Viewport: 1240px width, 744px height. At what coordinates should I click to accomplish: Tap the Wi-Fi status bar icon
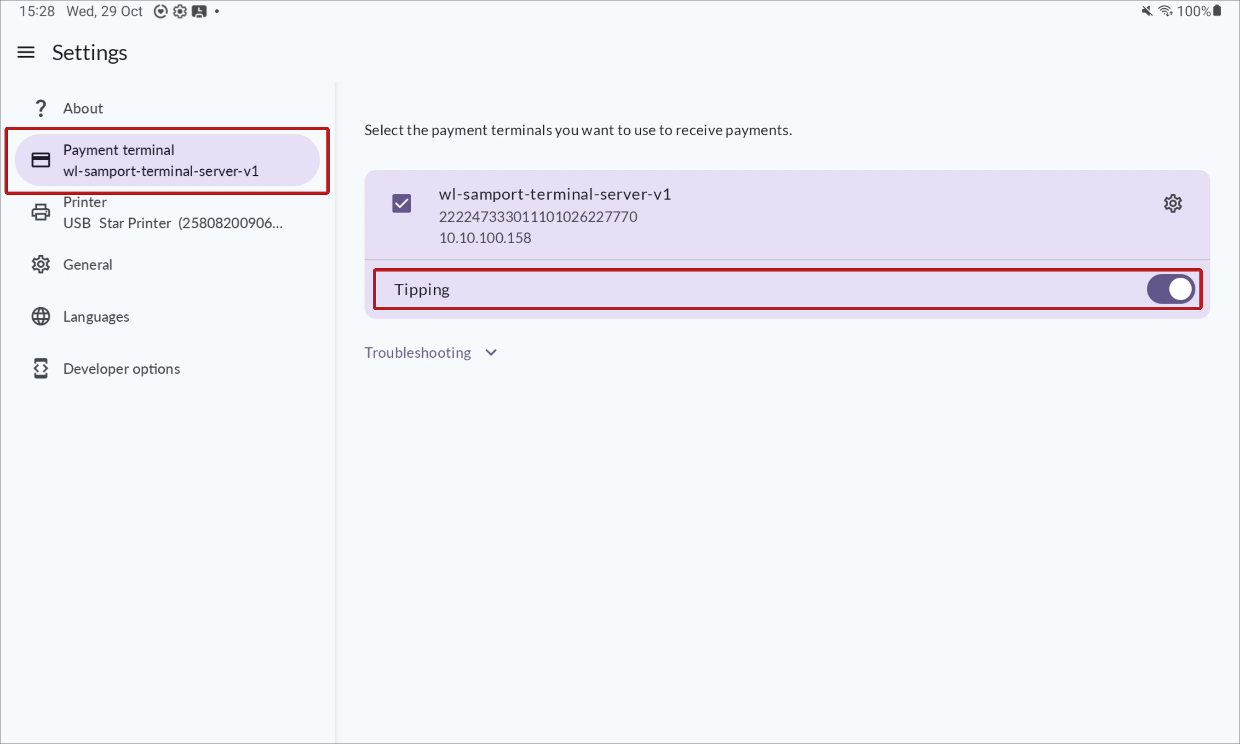[1165, 11]
